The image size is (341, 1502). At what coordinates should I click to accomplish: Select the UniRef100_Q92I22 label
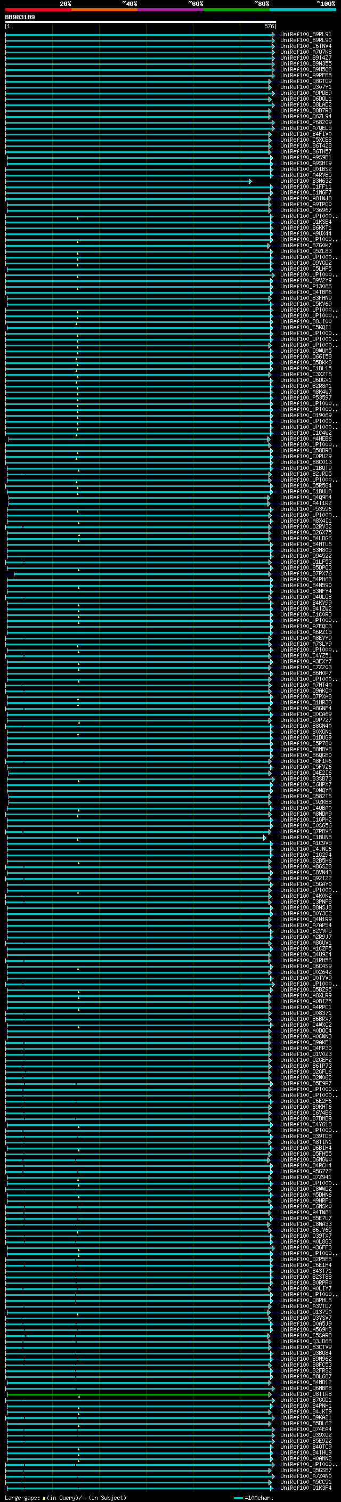tap(305, 878)
